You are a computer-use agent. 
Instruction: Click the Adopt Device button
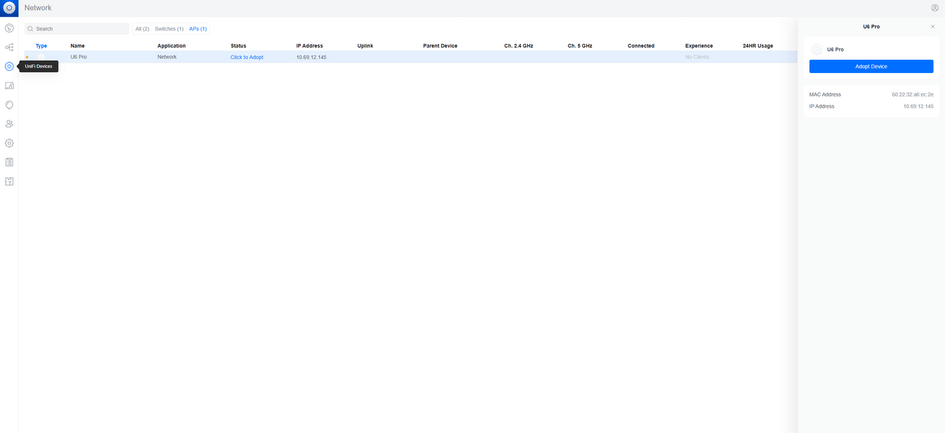871,66
